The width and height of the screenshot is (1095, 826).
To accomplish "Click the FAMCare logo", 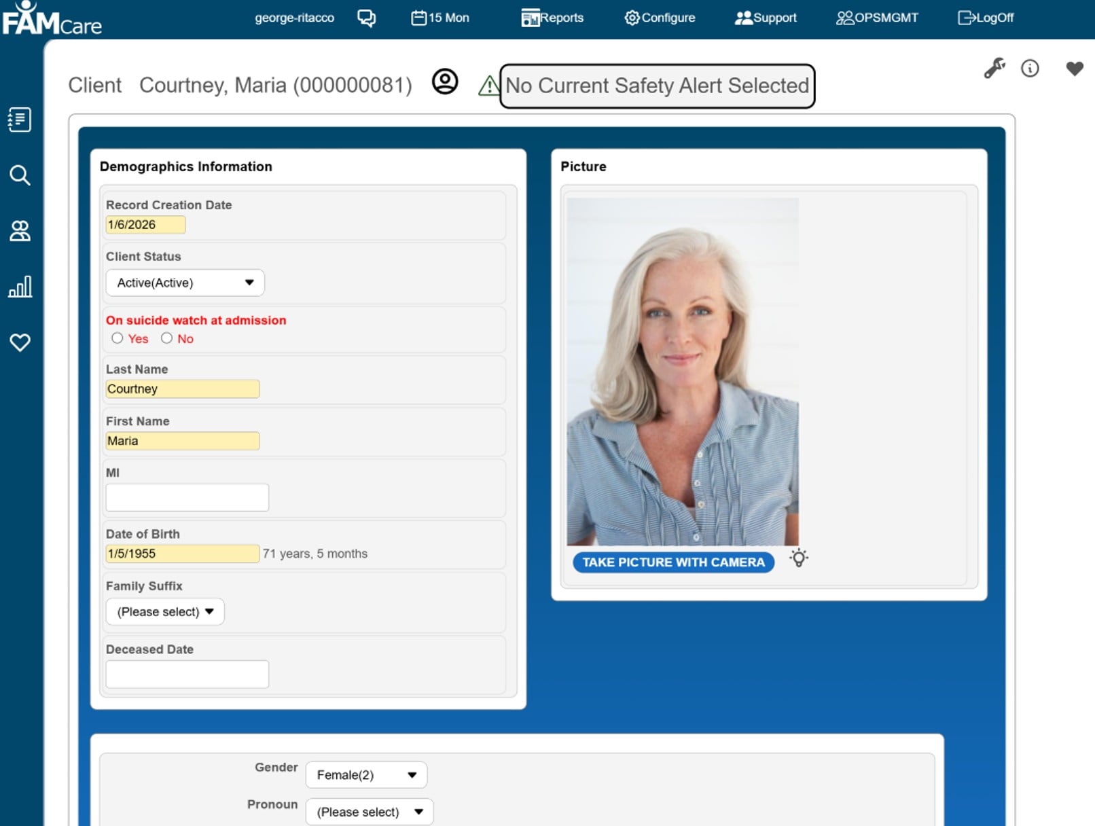I will click(x=52, y=18).
